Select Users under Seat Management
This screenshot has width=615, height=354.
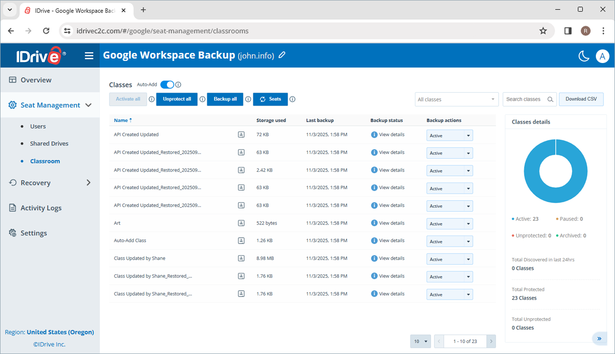point(37,126)
